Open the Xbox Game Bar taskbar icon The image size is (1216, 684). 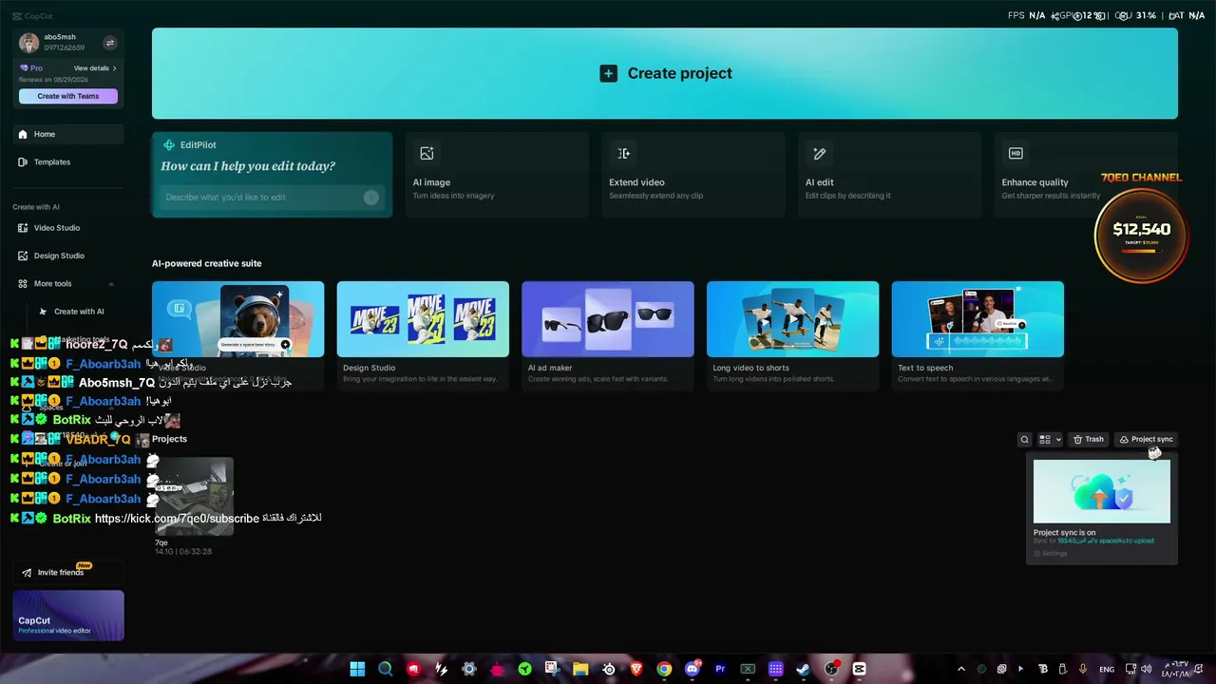point(748,669)
